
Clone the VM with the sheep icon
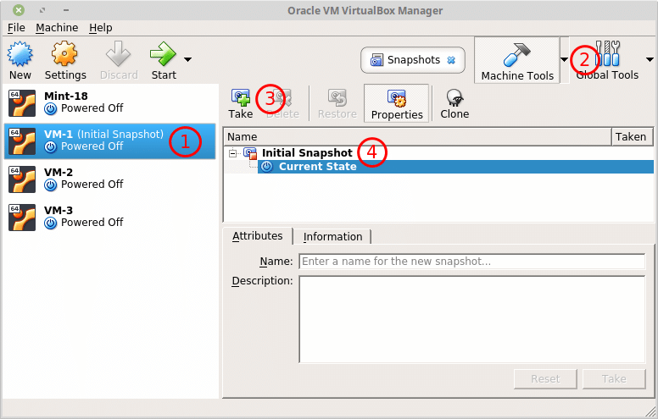click(454, 97)
